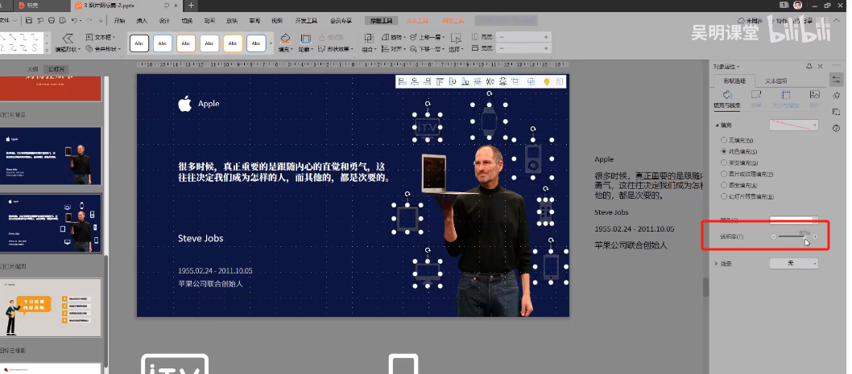Align objects to vertical middle

pyautogui.click(x=452, y=81)
